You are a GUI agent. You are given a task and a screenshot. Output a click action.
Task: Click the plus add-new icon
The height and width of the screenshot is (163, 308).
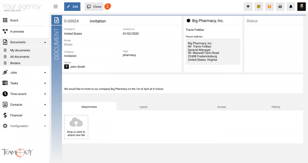(248, 7)
